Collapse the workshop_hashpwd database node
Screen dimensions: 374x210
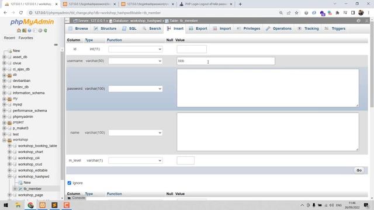click(9, 177)
